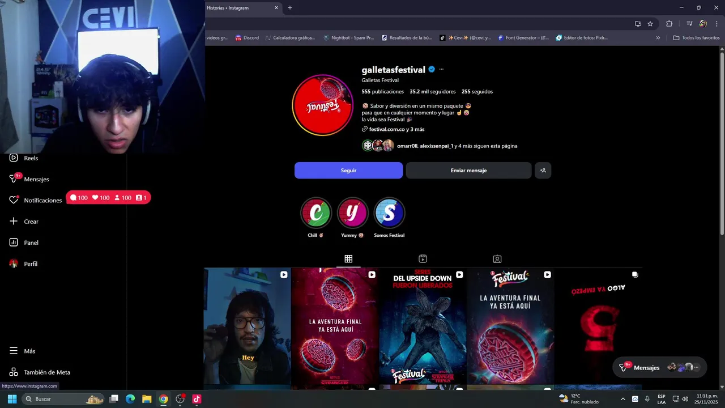Open Nightbot - Spam Pr... bookmark
The height and width of the screenshot is (408, 725).
tap(348, 38)
